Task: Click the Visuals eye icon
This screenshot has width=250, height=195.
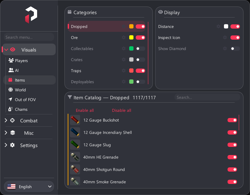Action: coord(13,50)
